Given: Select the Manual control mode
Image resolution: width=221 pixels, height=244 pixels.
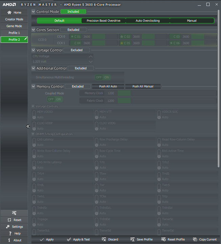Looking at the screenshot, I should click(192, 21).
